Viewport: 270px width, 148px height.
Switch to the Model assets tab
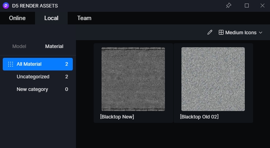[19, 46]
